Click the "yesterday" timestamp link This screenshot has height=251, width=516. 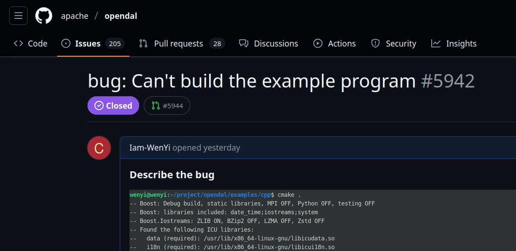[x=222, y=148]
